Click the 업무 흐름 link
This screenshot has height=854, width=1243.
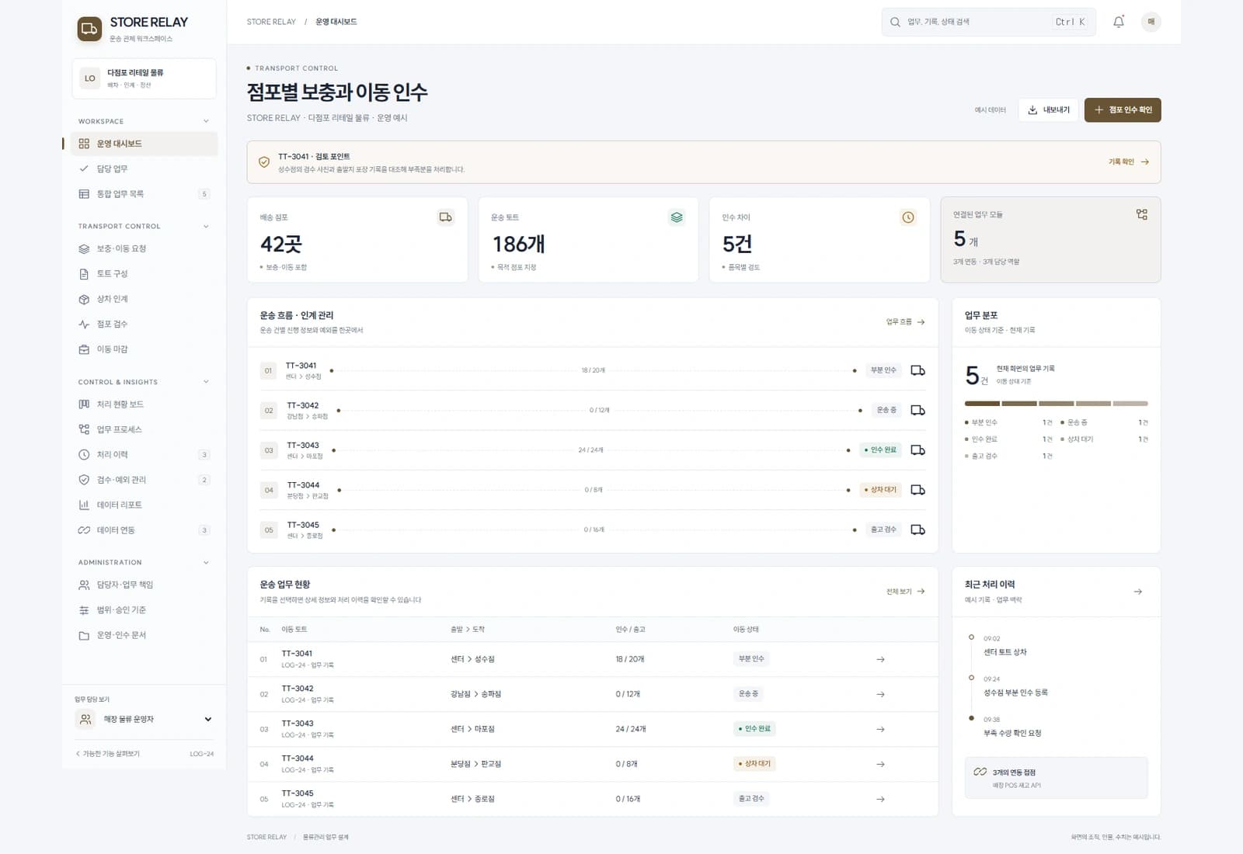pyautogui.click(x=906, y=322)
